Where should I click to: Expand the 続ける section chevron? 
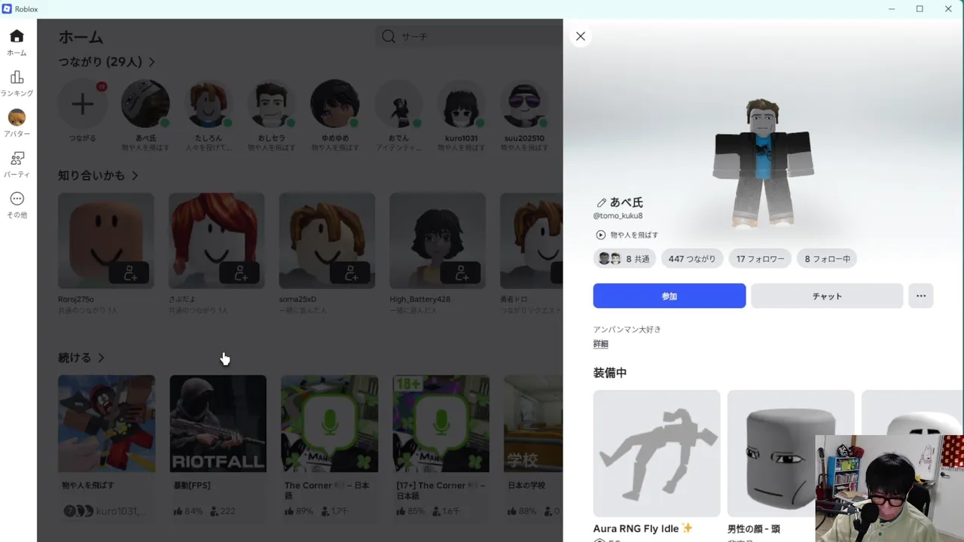[x=101, y=358]
